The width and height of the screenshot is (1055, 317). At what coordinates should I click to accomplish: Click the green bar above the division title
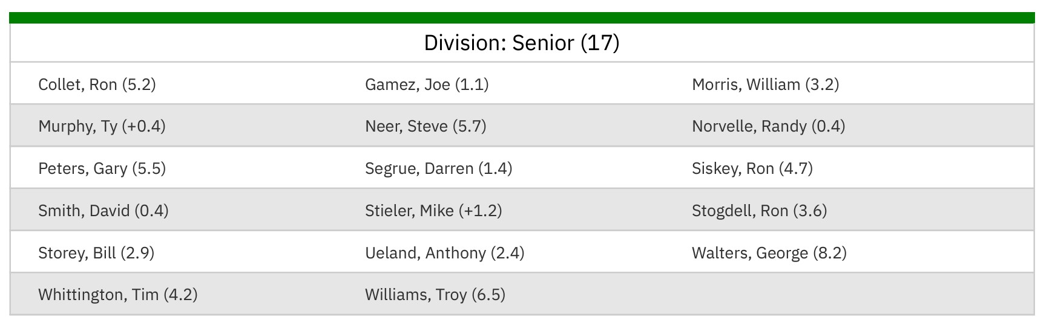pyautogui.click(x=522, y=18)
